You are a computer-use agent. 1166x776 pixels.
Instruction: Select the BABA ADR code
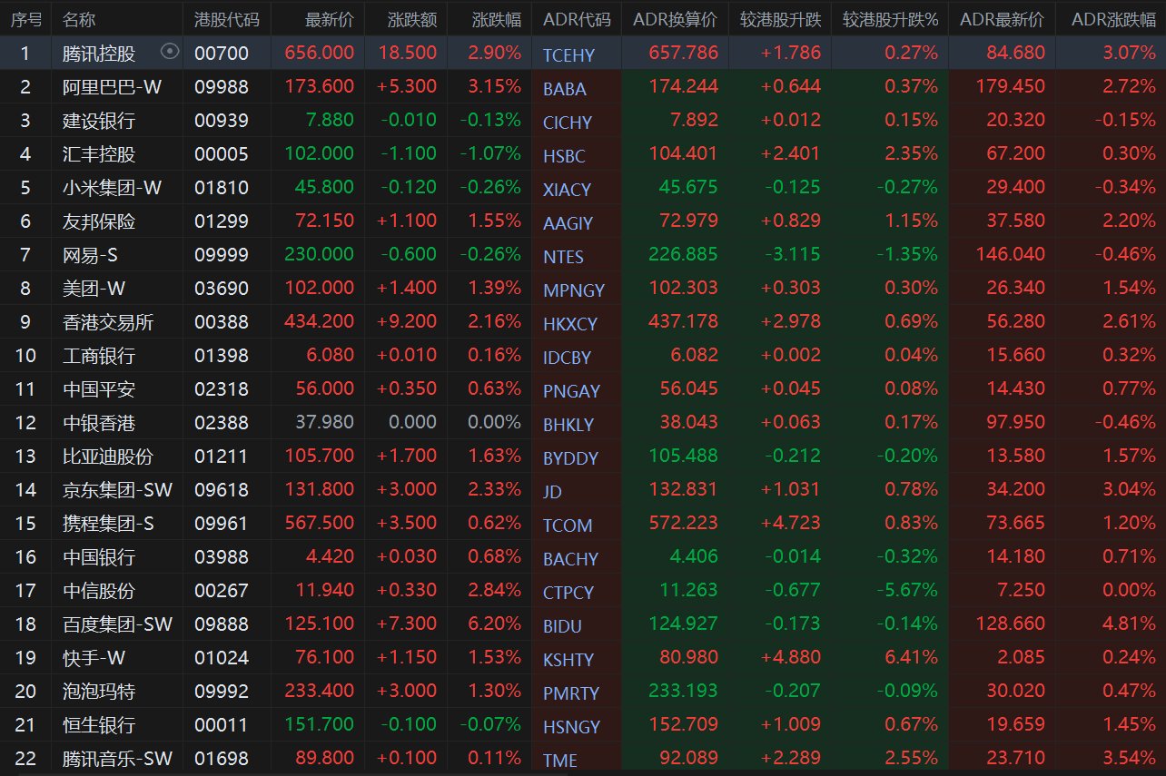click(x=565, y=89)
